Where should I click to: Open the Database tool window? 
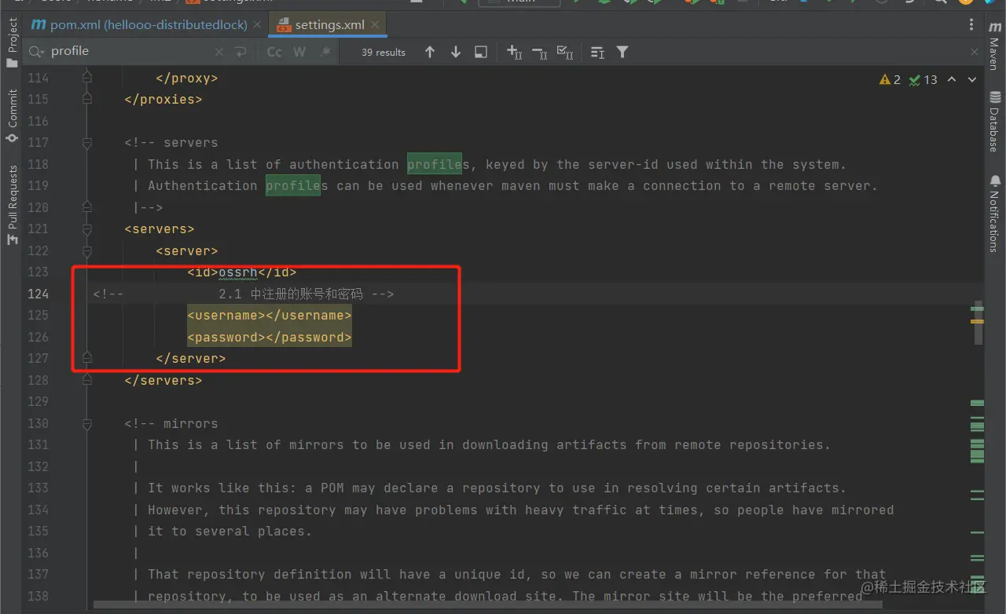click(x=994, y=122)
